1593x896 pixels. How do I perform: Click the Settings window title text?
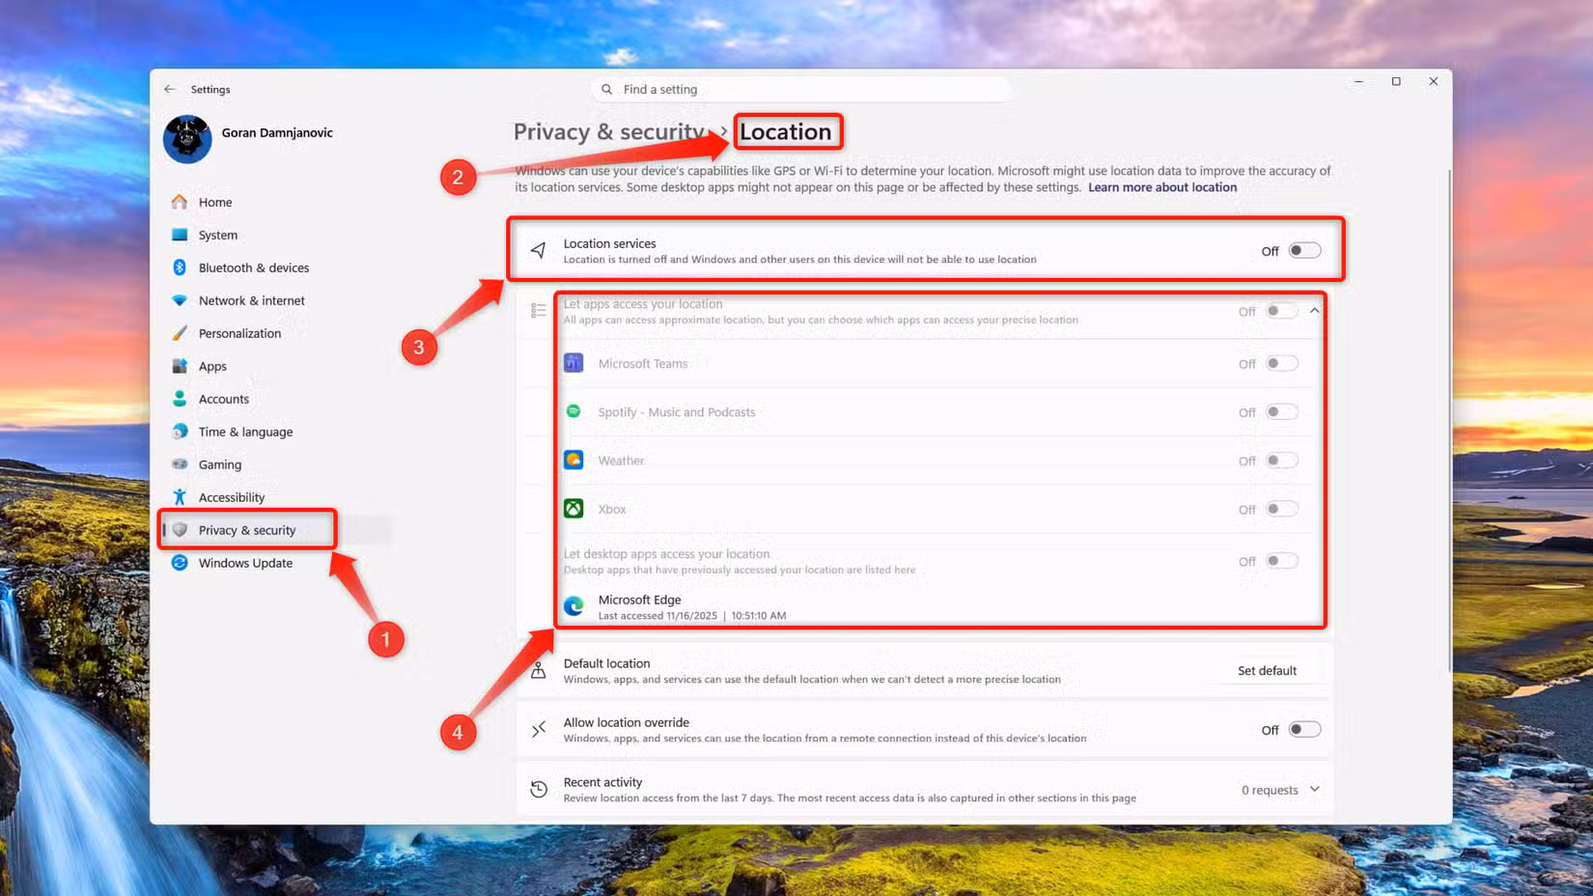(x=210, y=89)
